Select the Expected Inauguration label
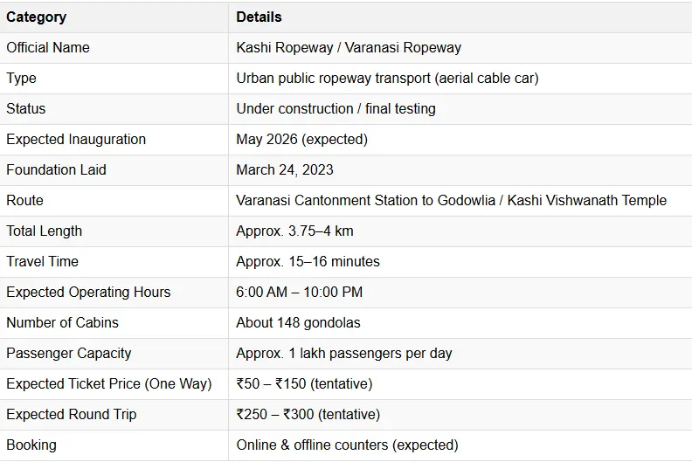The width and height of the screenshot is (692, 462). point(76,139)
